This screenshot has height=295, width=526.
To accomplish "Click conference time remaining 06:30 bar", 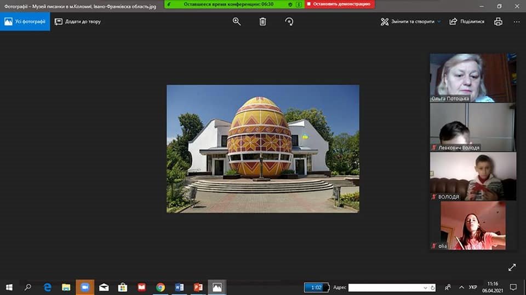I will 229,4.
